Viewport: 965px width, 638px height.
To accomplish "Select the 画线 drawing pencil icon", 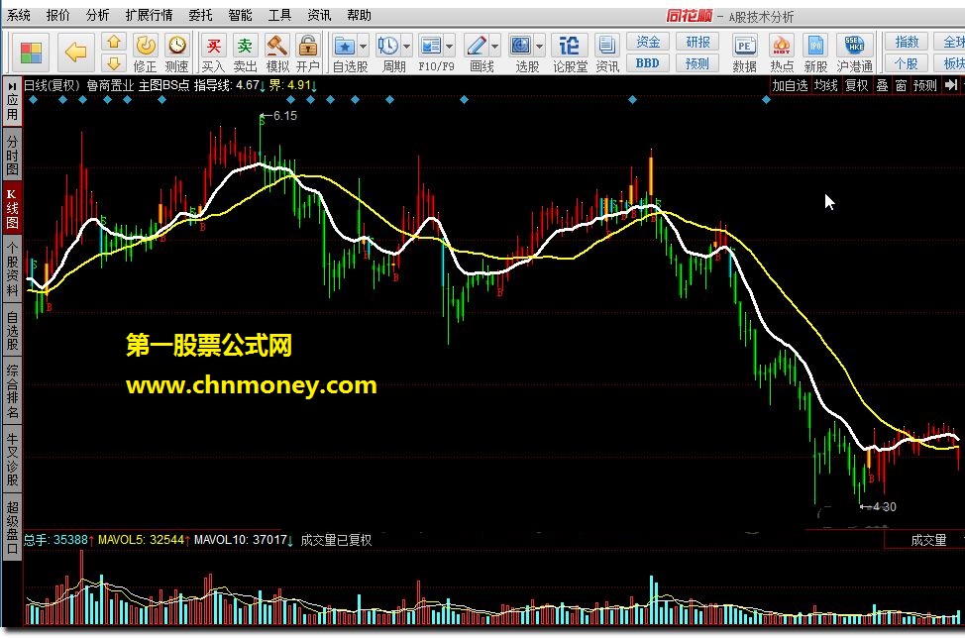I will pyautogui.click(x=476, y=46).
